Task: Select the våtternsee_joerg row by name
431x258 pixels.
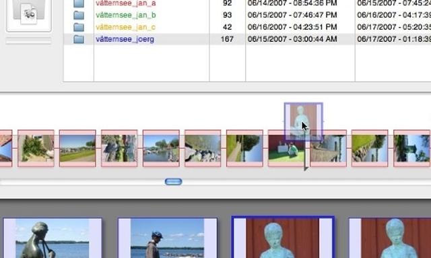Action: (125, 39)
